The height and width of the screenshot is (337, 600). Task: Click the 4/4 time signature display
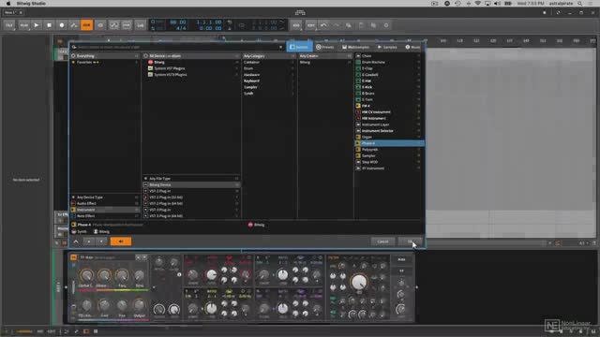pyautogui.click(x=181, y=28)
